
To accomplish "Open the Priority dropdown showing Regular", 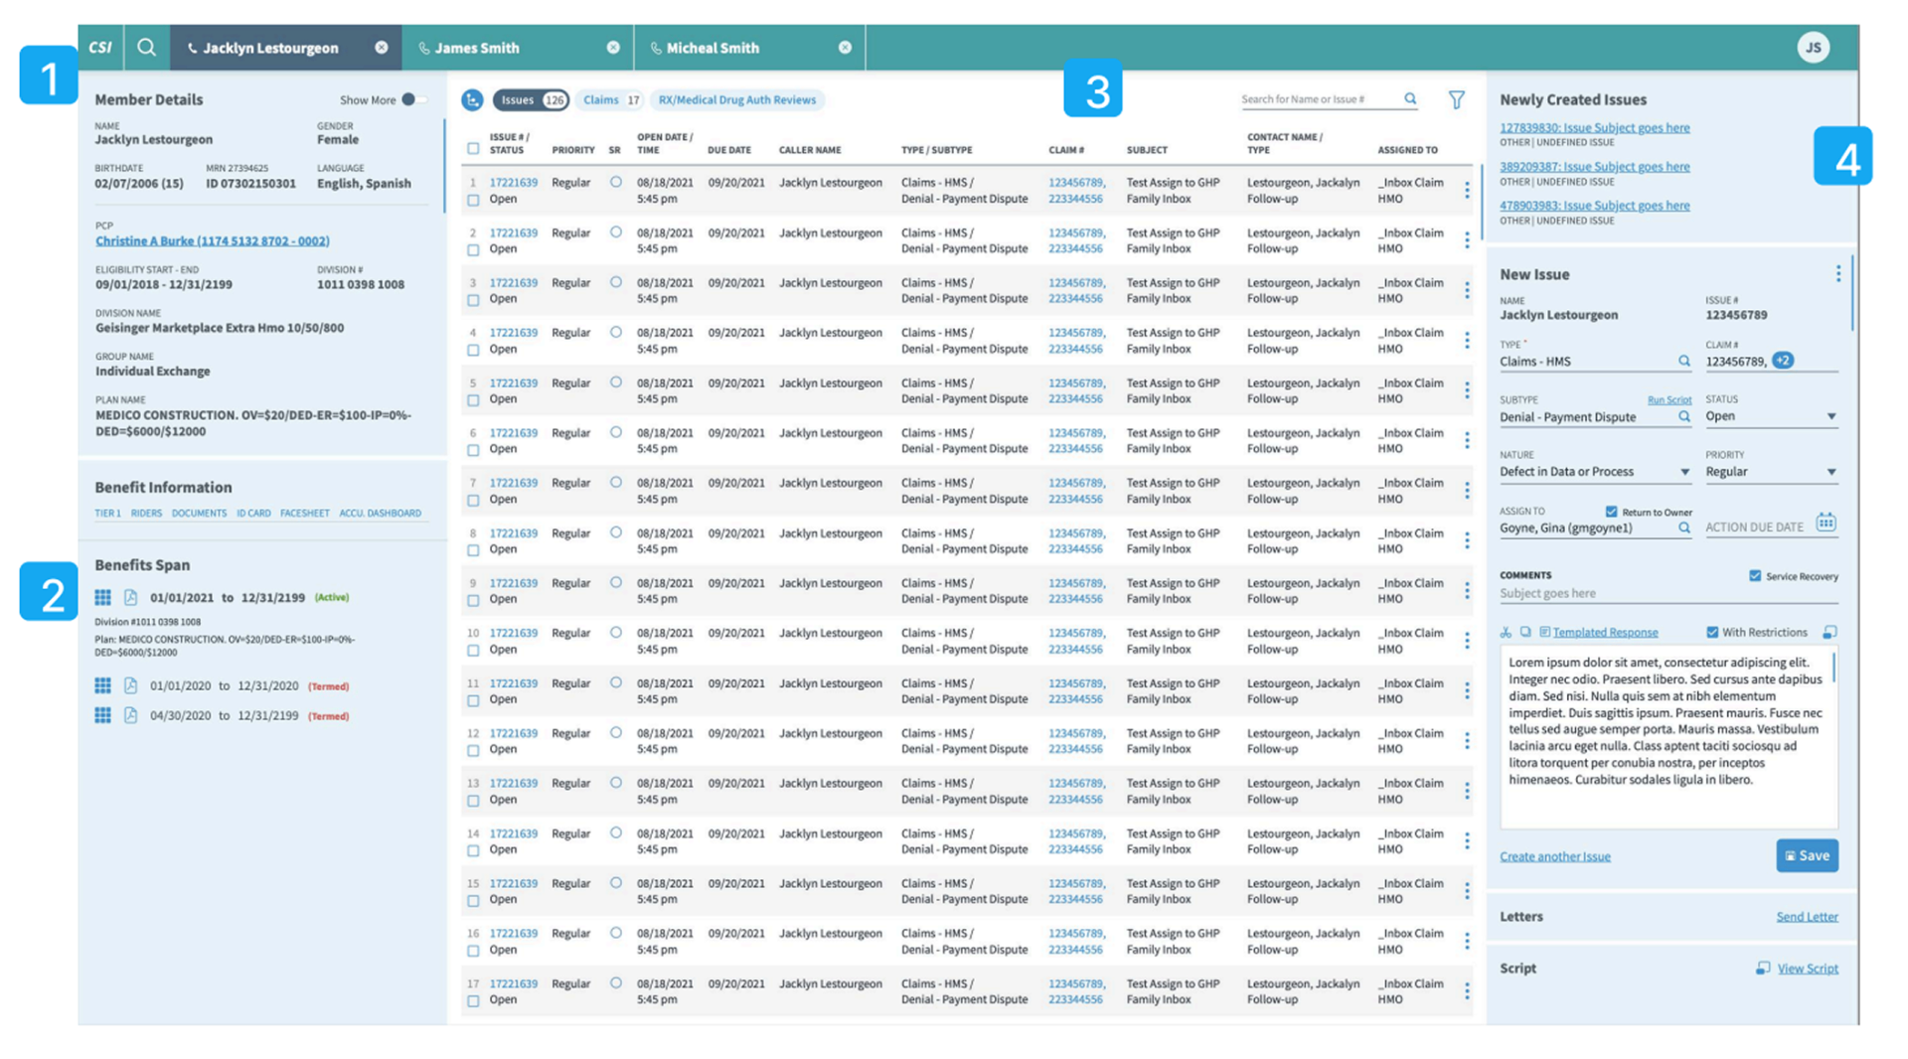I will [1771, 472].
